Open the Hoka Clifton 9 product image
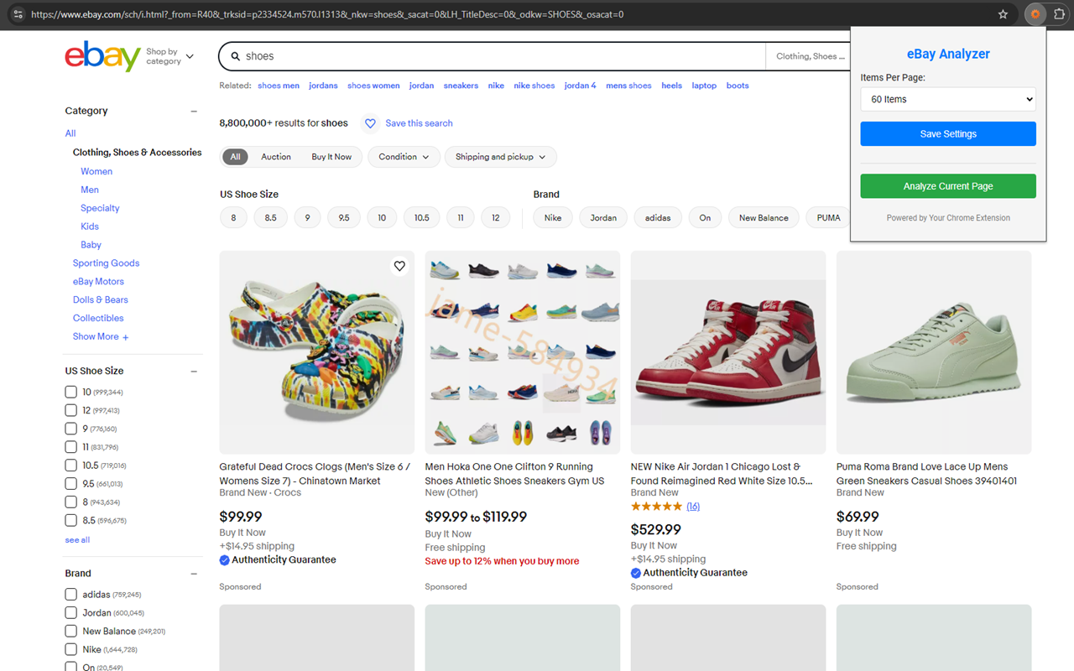Screen dimensions: 1074x671 click(x=523, y=352)
